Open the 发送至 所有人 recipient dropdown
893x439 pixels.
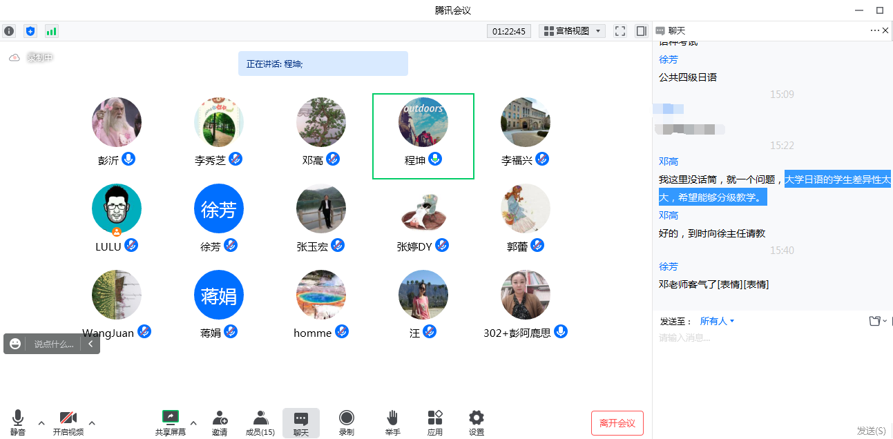[x=717, y=321]
